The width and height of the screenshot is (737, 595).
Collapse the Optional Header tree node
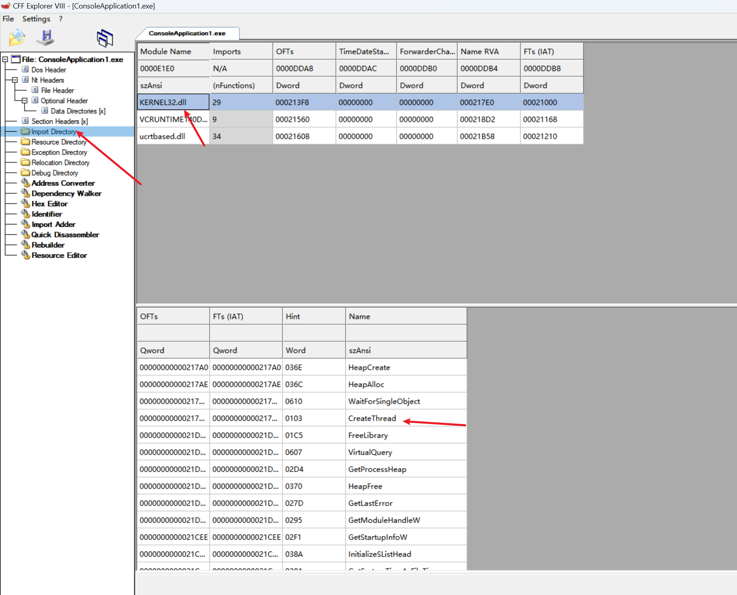click(25, 101)
